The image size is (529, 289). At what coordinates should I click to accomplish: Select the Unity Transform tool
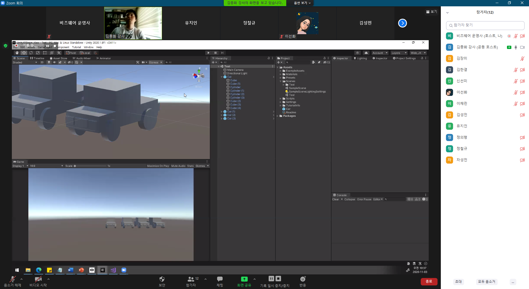point(52,53)
